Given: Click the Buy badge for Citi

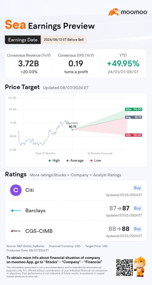Looking at the screenshot, I should coord(137,188).
